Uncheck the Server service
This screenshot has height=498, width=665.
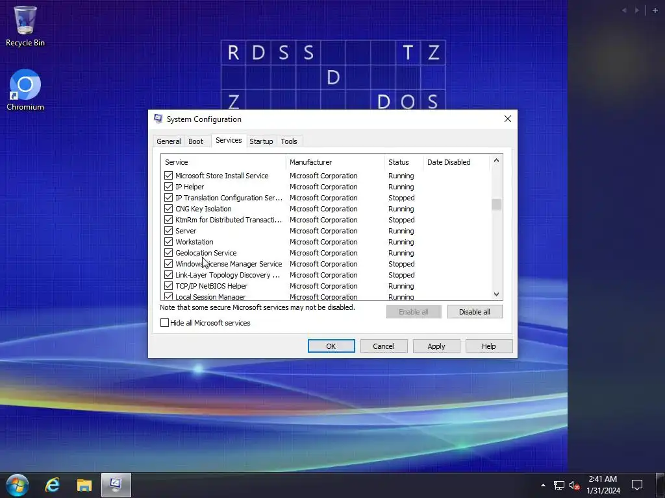[x=168, y=230]
